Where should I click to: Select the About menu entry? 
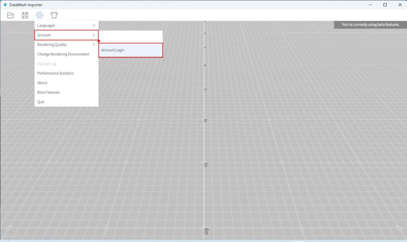[42, 83]
